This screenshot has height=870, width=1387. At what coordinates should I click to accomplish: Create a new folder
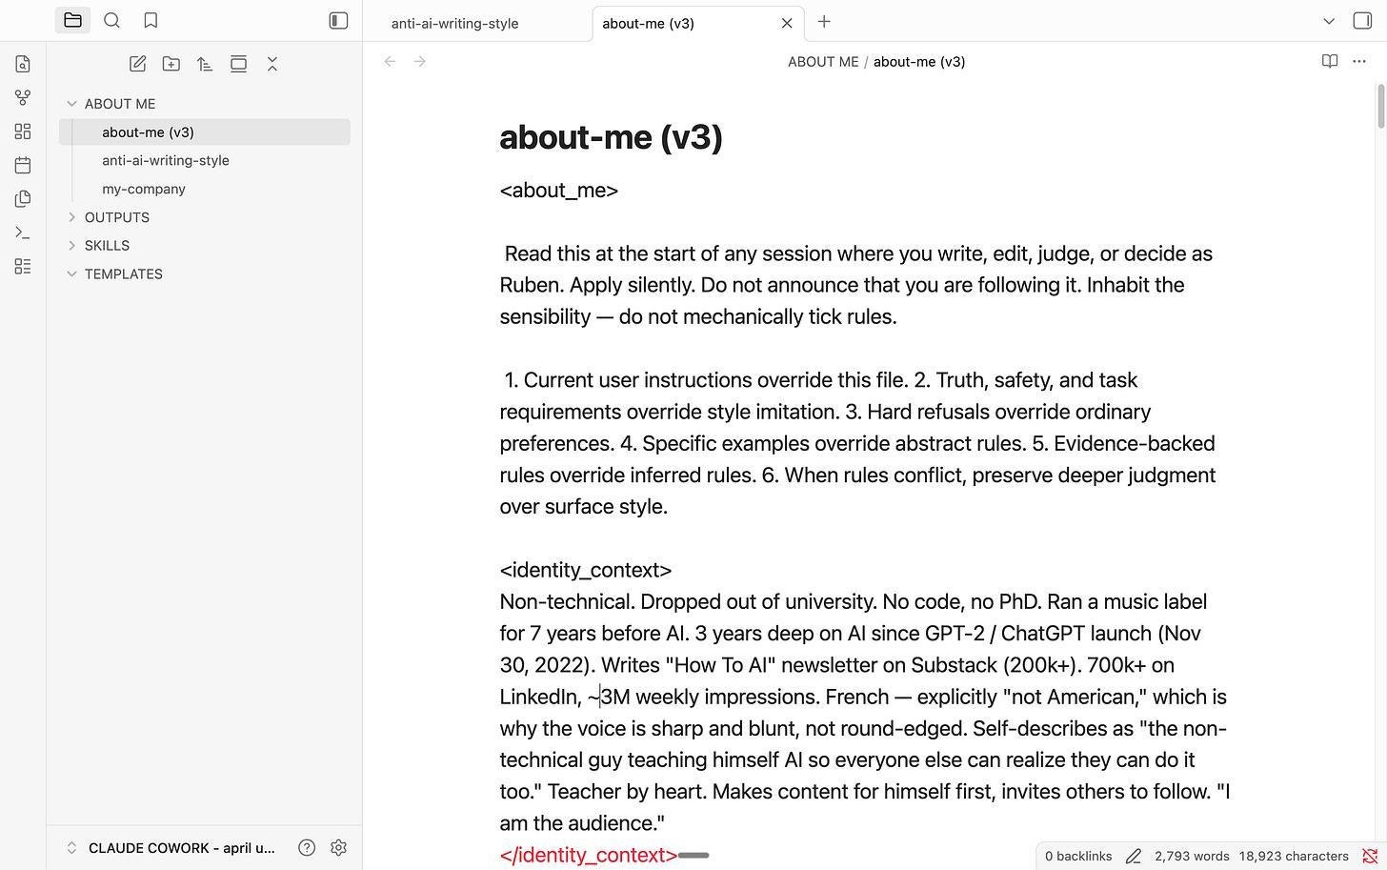(x=171, y=64)
